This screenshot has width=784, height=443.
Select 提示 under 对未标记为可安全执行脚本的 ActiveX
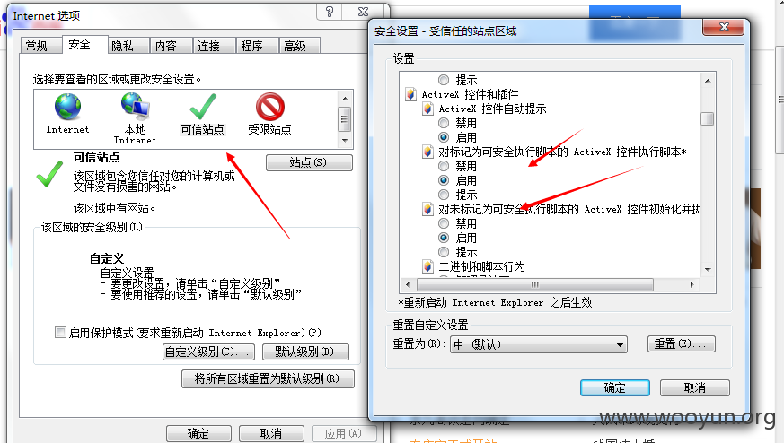444,252
